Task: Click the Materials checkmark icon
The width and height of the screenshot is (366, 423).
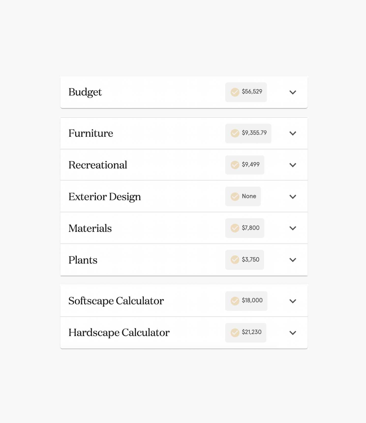Action: (x=235, y=228)
